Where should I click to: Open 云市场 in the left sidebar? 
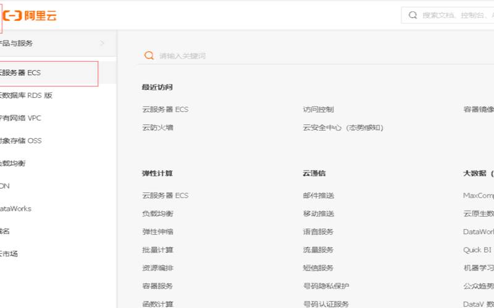click(9, 254)
